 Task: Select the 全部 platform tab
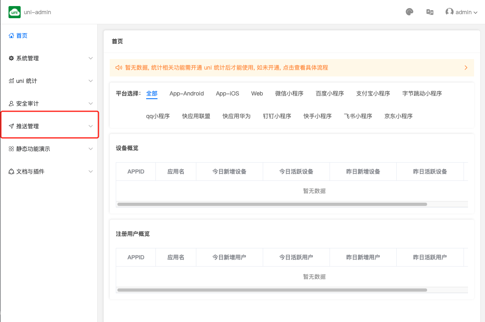tap(152, 93)
